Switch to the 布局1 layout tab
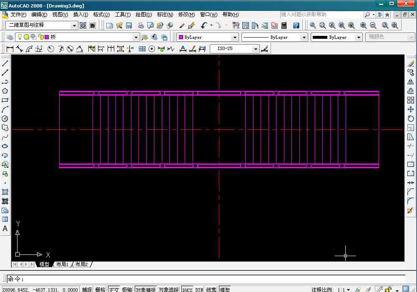Screen dimensions: 417x292 pyautogui.click(x=62, y=264)
